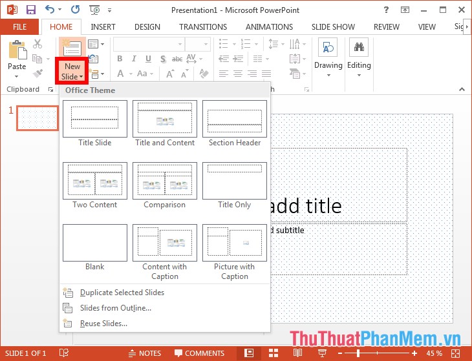Click 45 % zoom level
This screenshot has height=361, width=472.
[434, 353]
